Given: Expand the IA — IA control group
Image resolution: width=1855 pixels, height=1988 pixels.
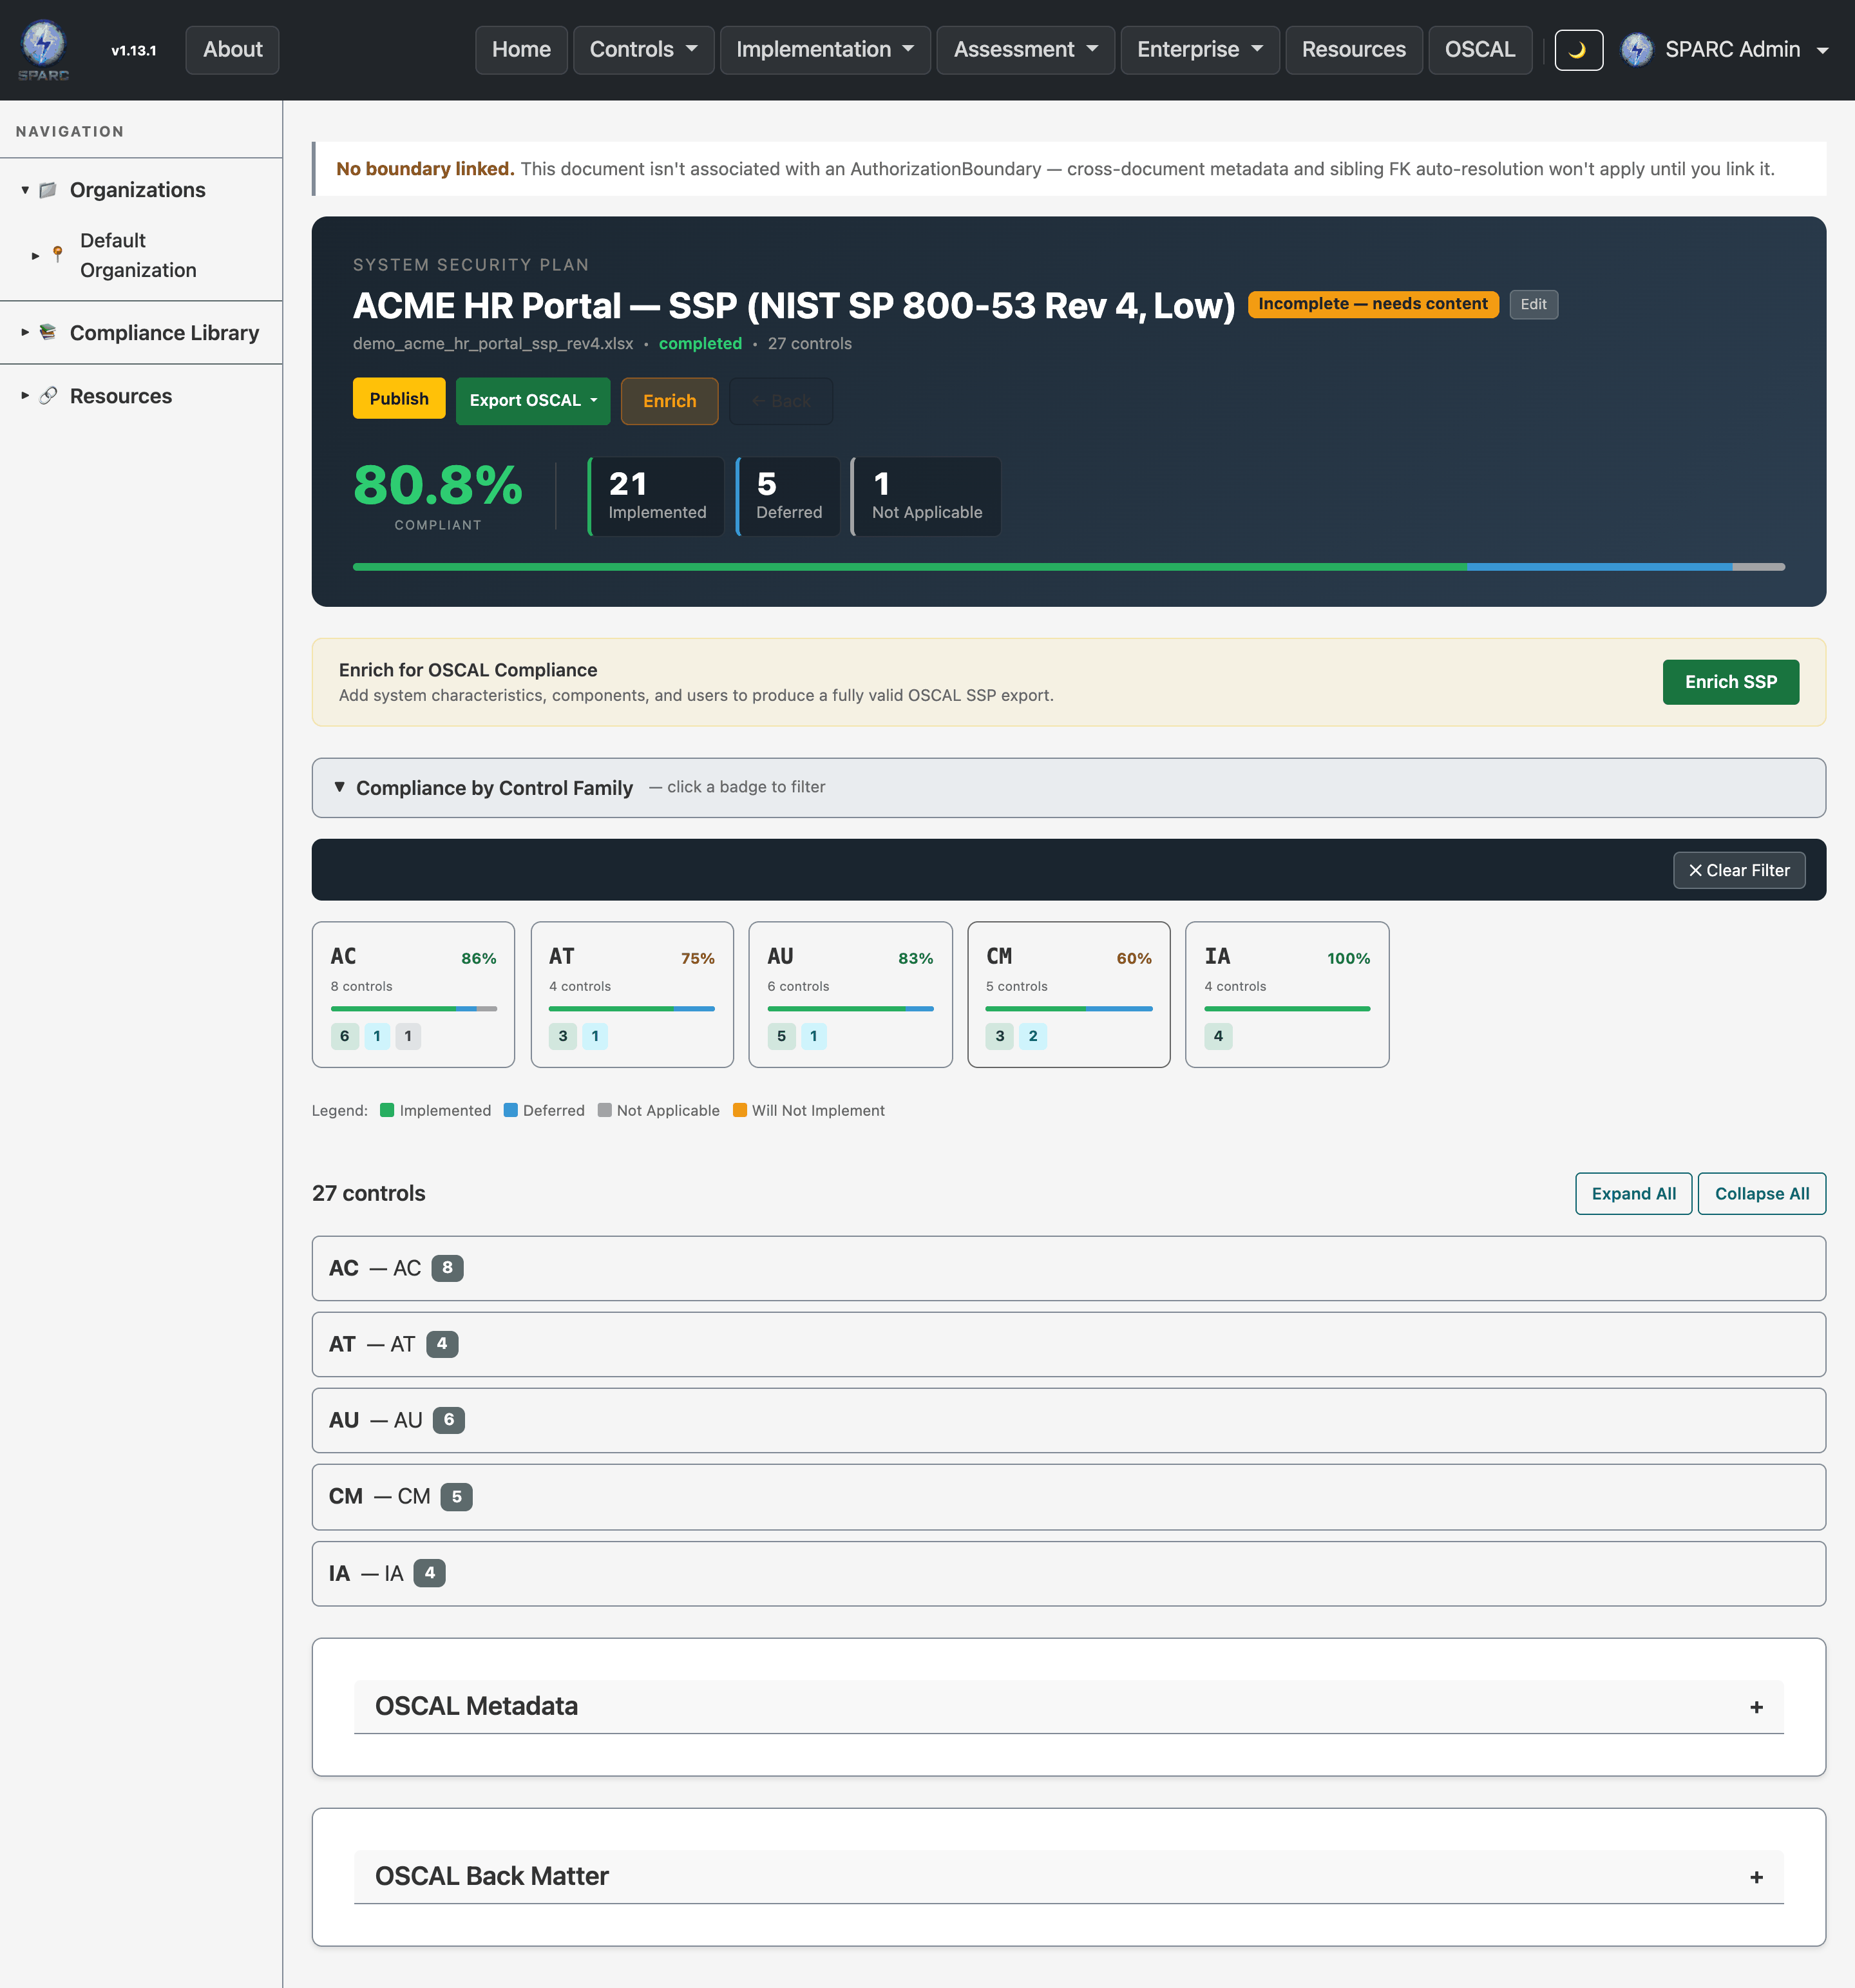Looking at the screenshot, I should click(1068, 1573).
